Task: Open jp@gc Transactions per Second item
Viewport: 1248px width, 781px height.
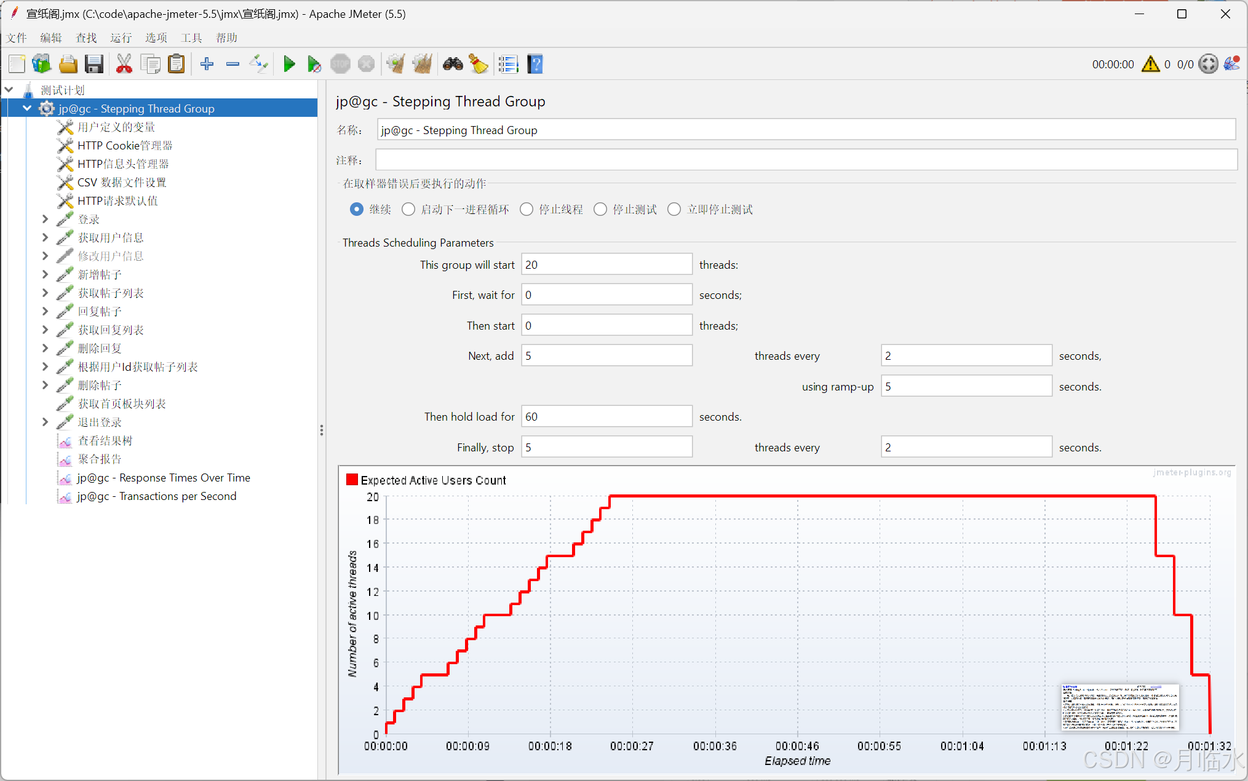Action: pos(156,496)
